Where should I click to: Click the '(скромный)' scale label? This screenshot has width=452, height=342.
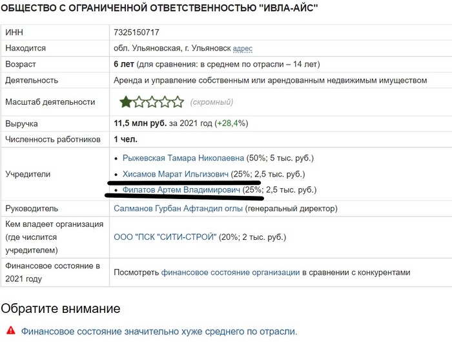pyautogui.click(x=212, y=102)
